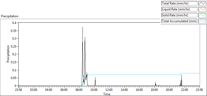Click the 18:00 x-axis time label
The height and width of the screenshot is (96, 207).
coord(154,90)
